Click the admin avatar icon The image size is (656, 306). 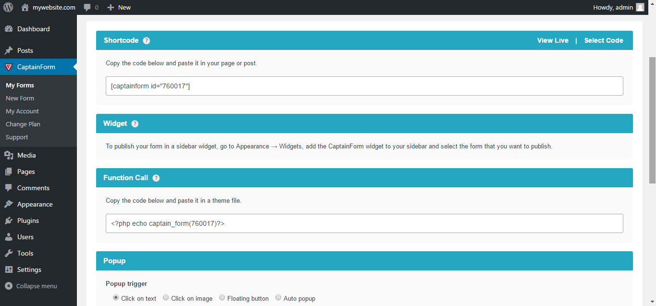click(x=640, y=7)
